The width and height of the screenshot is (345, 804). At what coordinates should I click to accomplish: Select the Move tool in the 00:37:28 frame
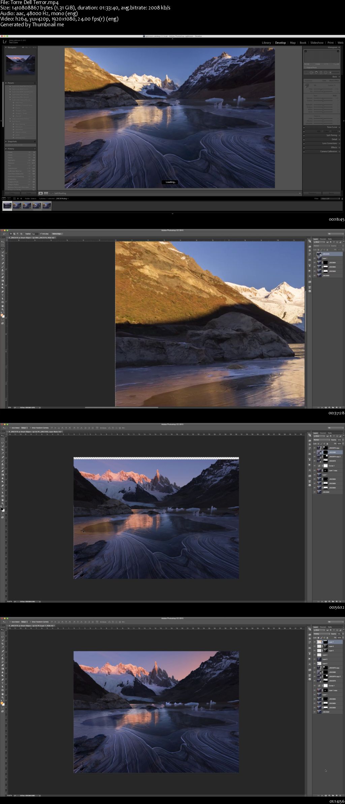click(x=2, y=242)
